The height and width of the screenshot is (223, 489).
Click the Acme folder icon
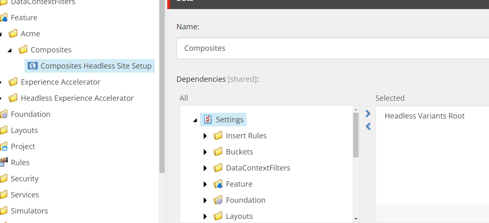13,34
